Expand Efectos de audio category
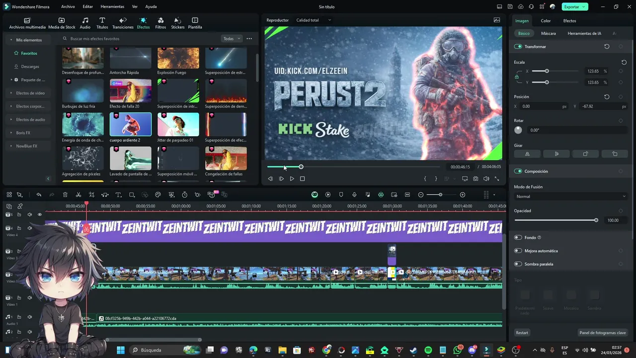This screenshot has height=358, width=636. pos(11,119)
